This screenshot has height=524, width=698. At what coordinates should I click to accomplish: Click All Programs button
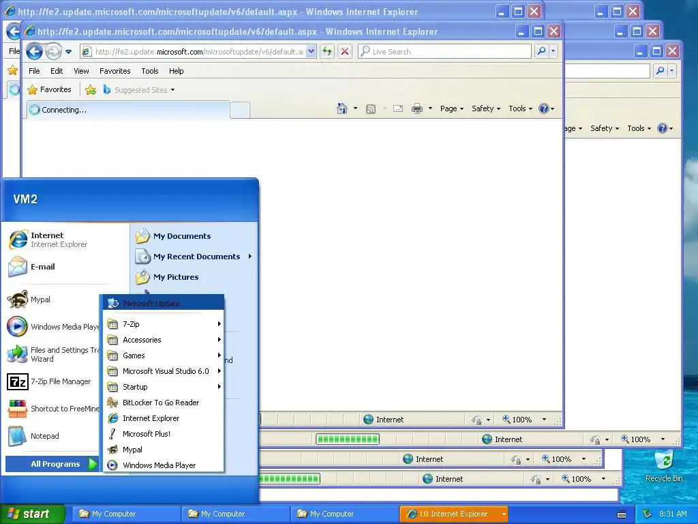tap(52, 464)
